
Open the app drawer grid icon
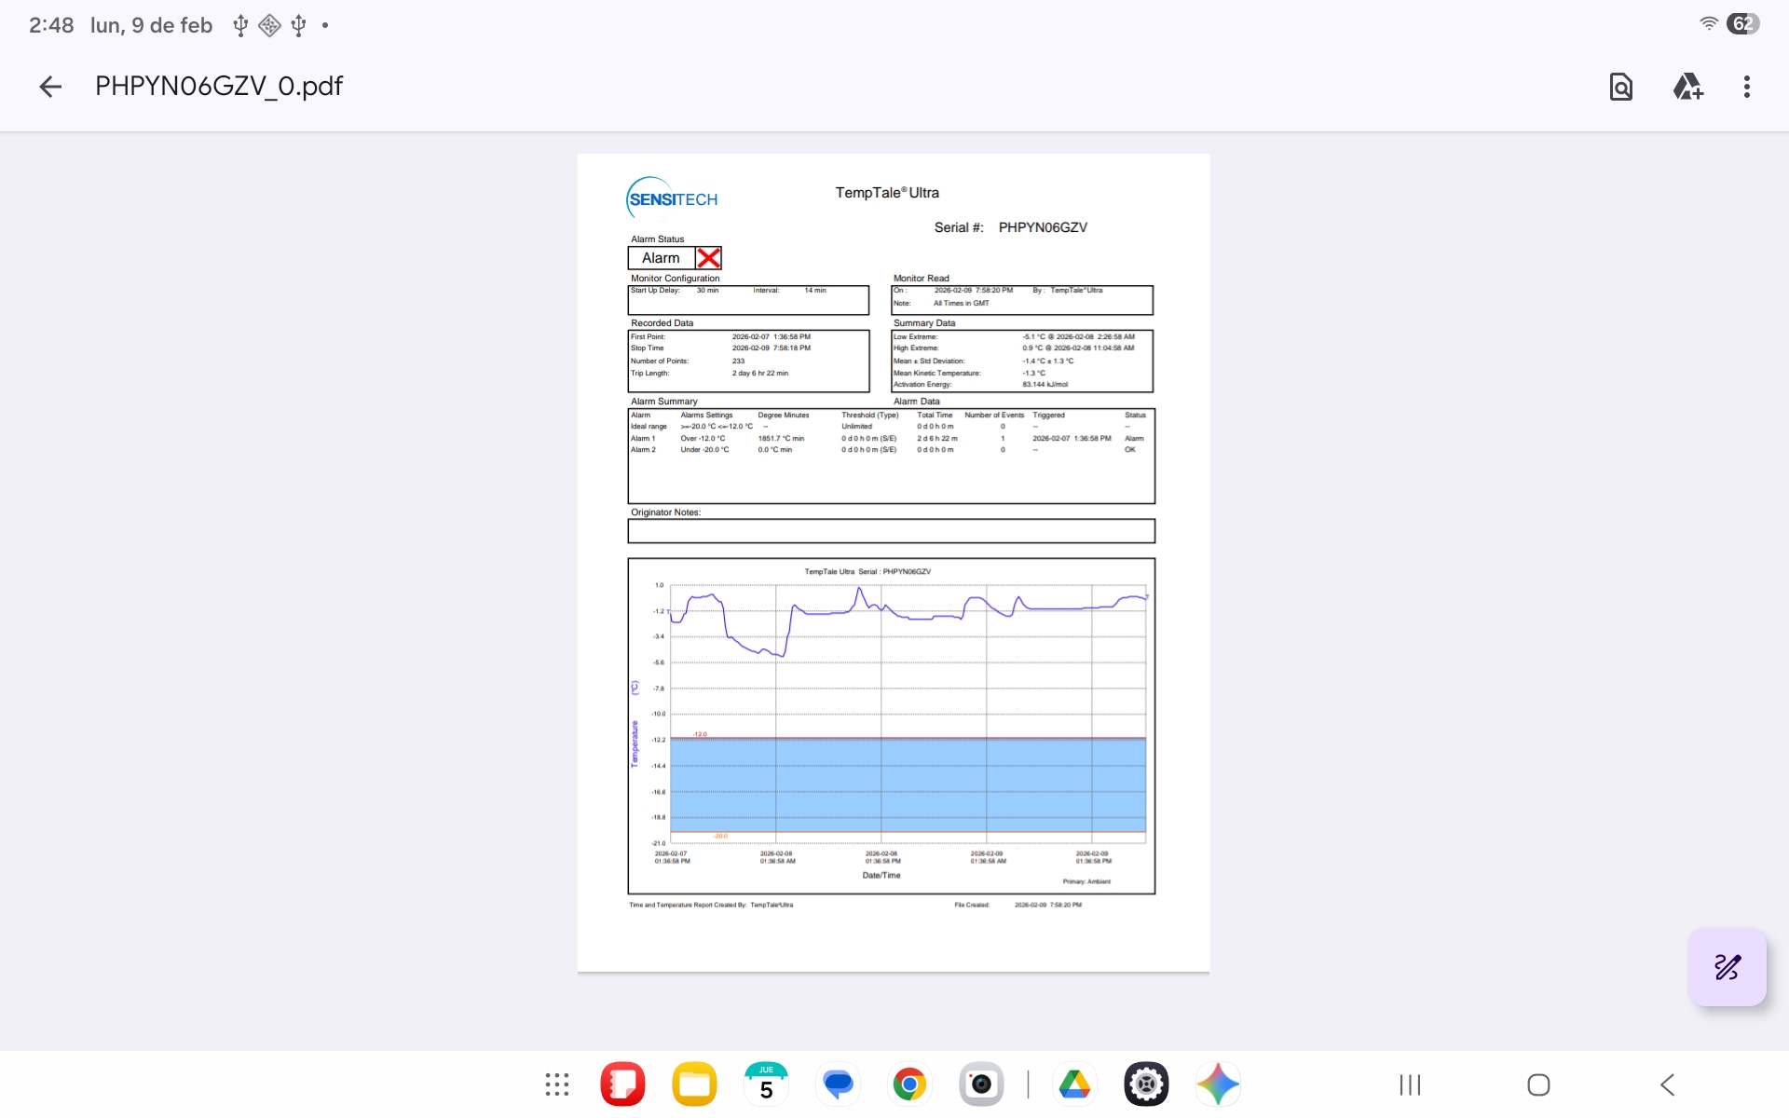point(557,1084)
